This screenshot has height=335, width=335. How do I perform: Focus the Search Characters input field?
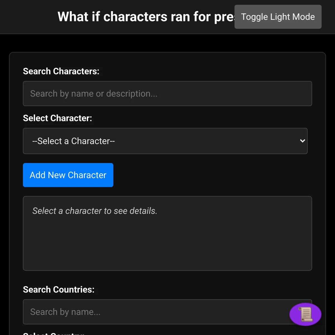coord(167,94)
